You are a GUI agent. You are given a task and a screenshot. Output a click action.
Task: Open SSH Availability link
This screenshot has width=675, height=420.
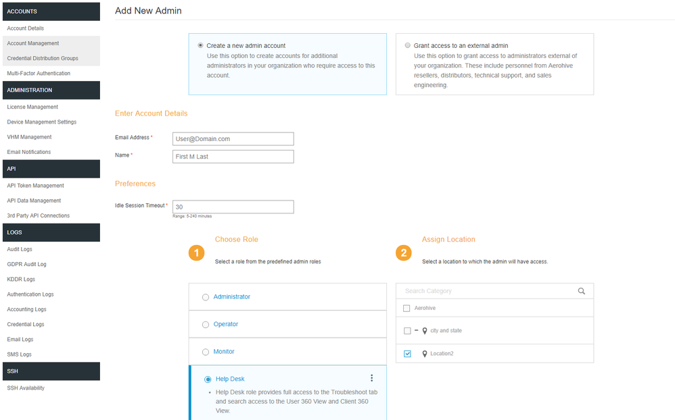coord(26,388)
